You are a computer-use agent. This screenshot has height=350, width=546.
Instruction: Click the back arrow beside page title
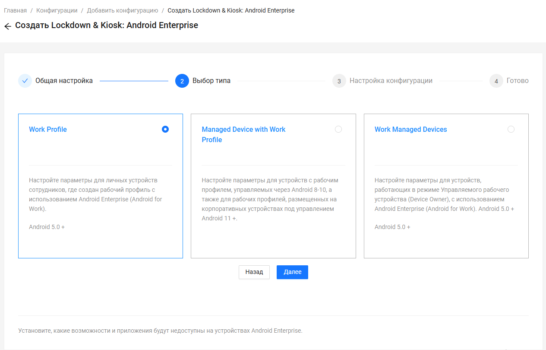(x=7, y=26)
